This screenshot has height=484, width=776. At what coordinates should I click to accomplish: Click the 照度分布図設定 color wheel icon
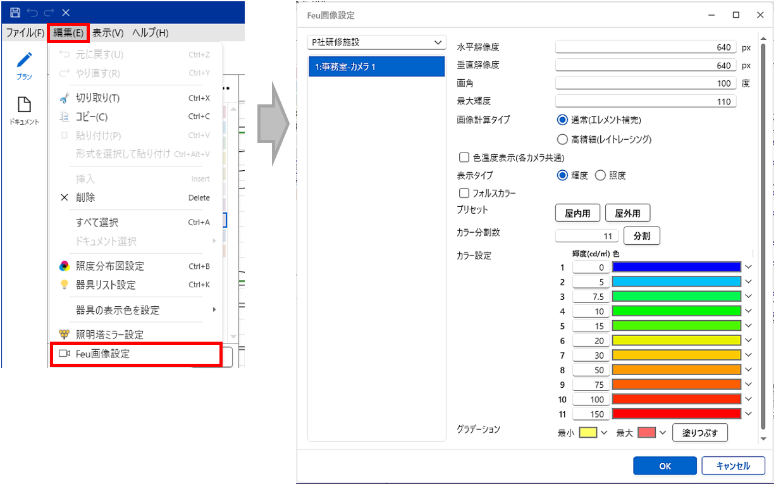tap(64, 266)
